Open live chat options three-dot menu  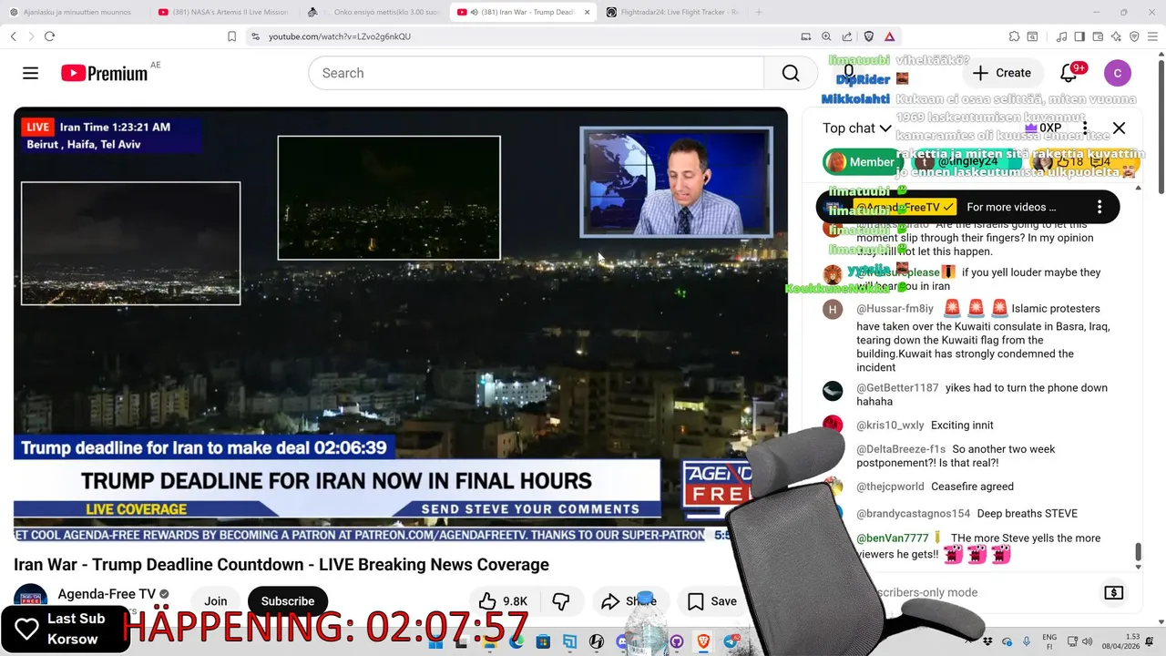(x=1084, y=128)
